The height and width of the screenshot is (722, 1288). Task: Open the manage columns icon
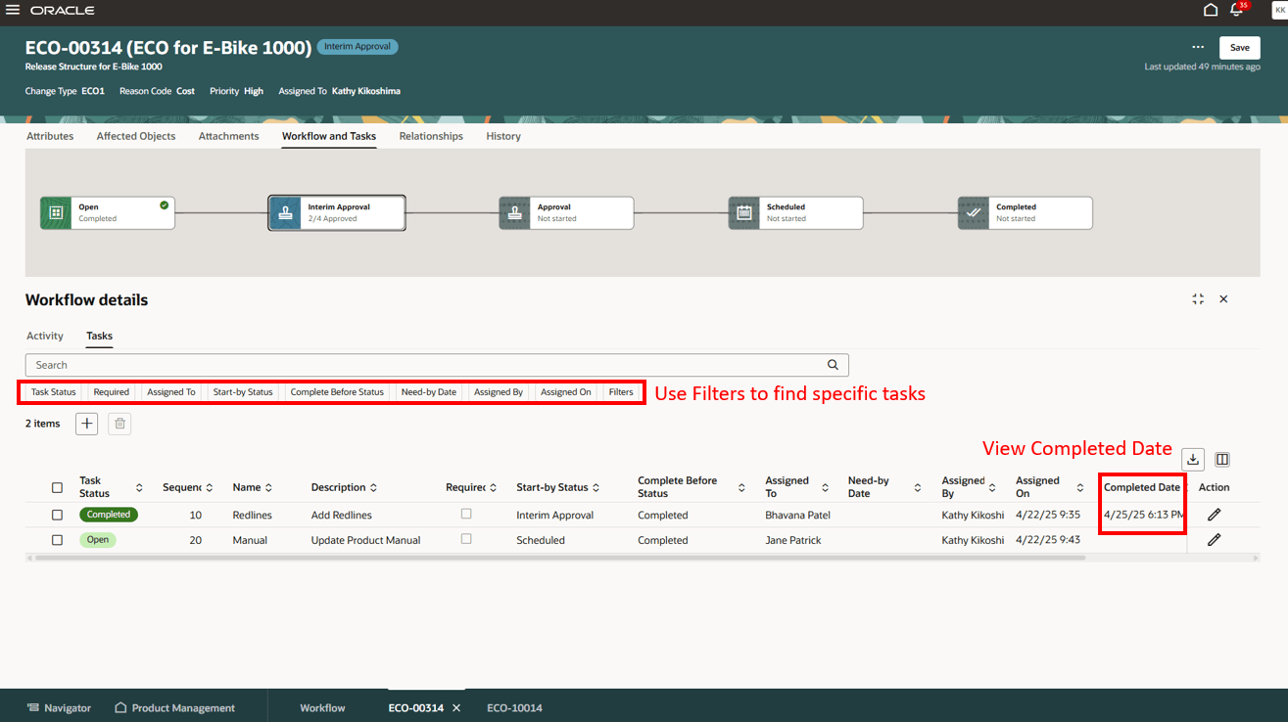[1222, 459]
